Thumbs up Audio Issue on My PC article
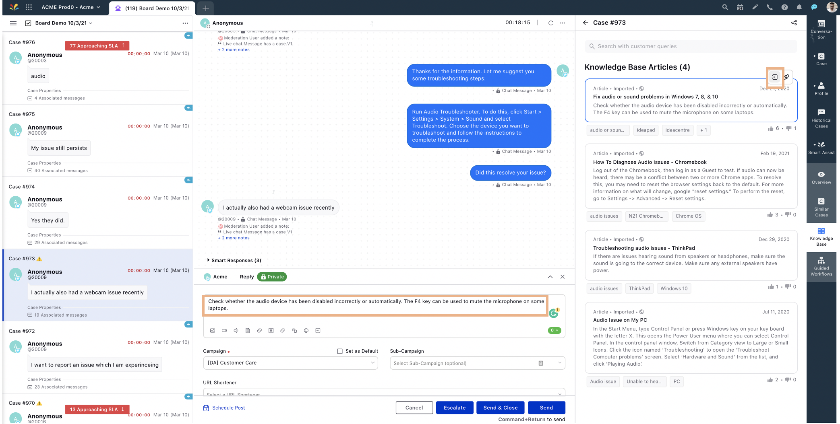The image size is (840, 424). tap(770, 380)
